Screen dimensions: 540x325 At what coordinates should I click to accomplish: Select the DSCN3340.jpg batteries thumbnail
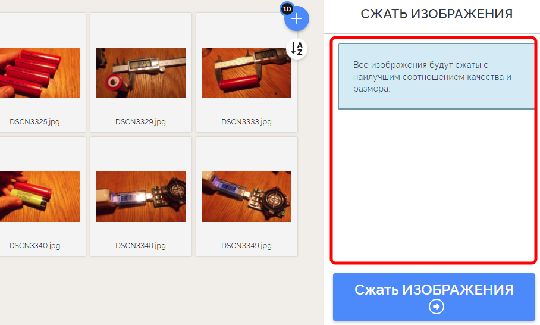point(40,196)
